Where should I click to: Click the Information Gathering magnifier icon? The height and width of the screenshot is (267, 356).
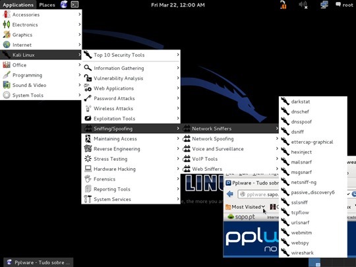tap(88, 68)
